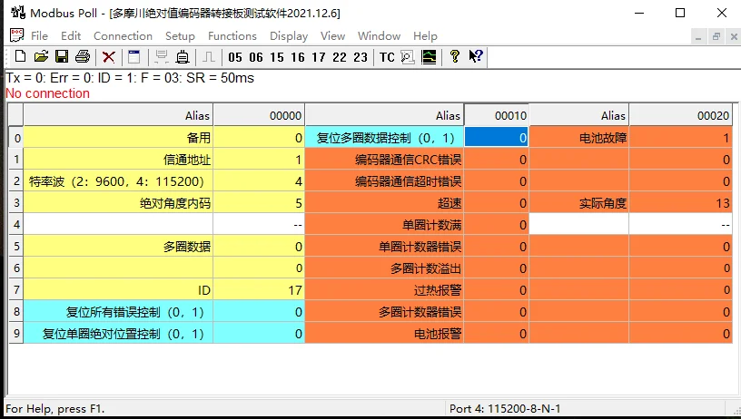Open the View menu

coord(332,36)
